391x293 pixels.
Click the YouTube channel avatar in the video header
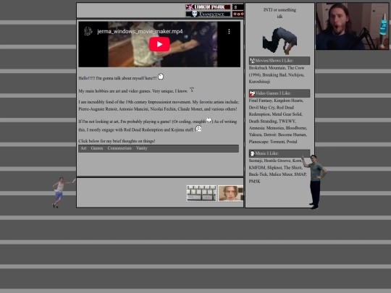[x=88, y=31]
